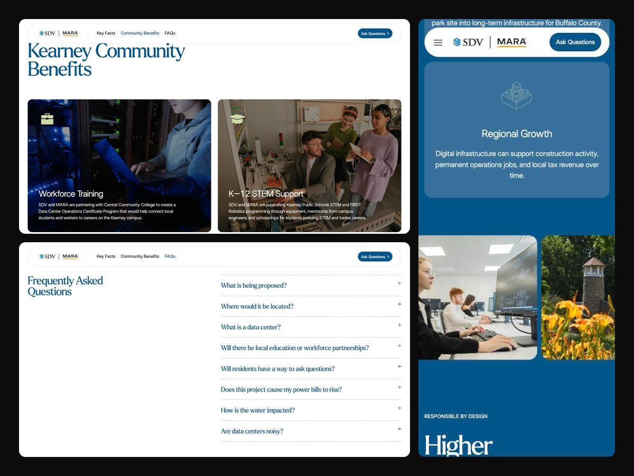Image resolution: width=634 pixels, height=476 pixels.
Task: Click the "Frequently Asked Questions" heading
Action: click(65, 286)
